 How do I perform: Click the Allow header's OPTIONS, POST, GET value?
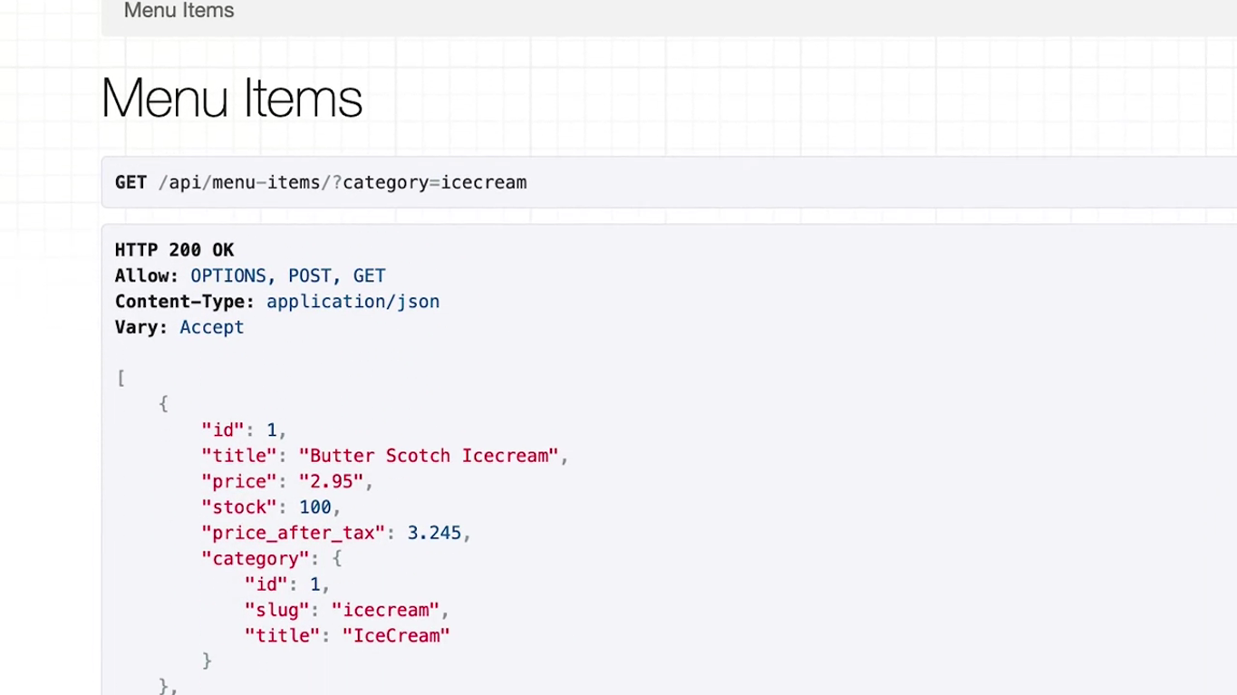click(x=287, y=275)
